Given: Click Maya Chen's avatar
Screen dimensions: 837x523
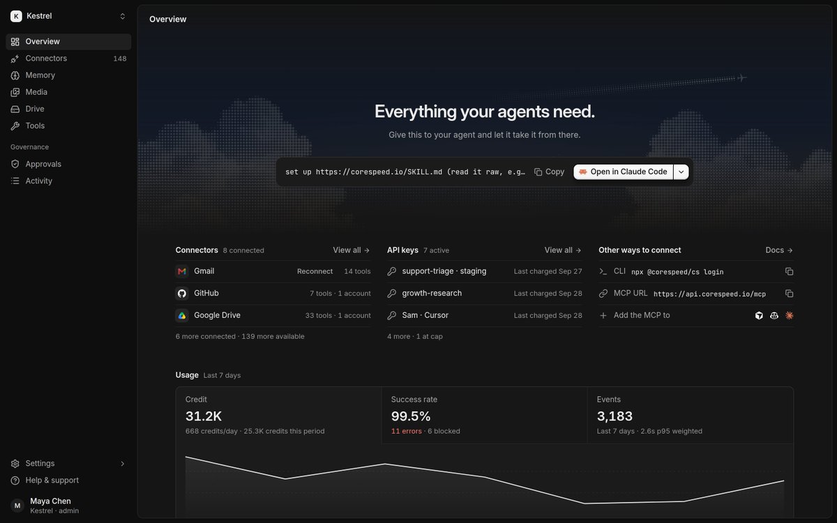Looking at the screenshot, I should (x=17, y=506).
